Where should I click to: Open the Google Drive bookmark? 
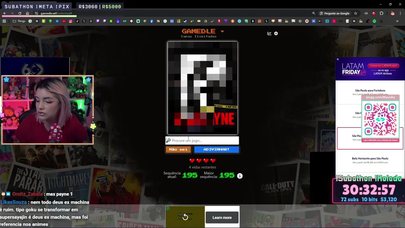pyautogui.click(x=205, y=21)
